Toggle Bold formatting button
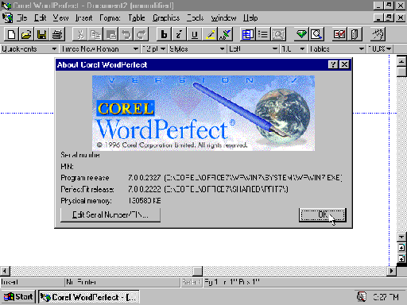This screenshot has width=407, height=305. coord(164,34)
